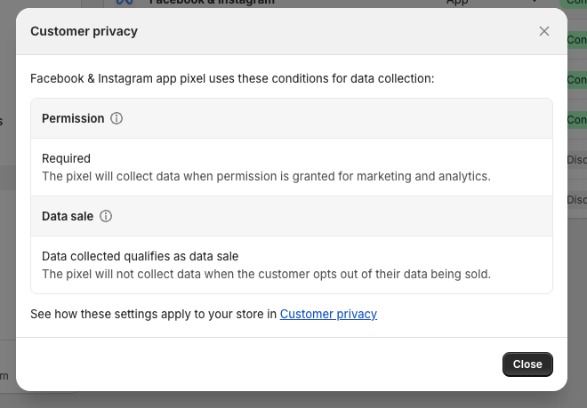Screen dimensions: 587x408
Task: Click the black Close button
Action: (x=527, y=364)
